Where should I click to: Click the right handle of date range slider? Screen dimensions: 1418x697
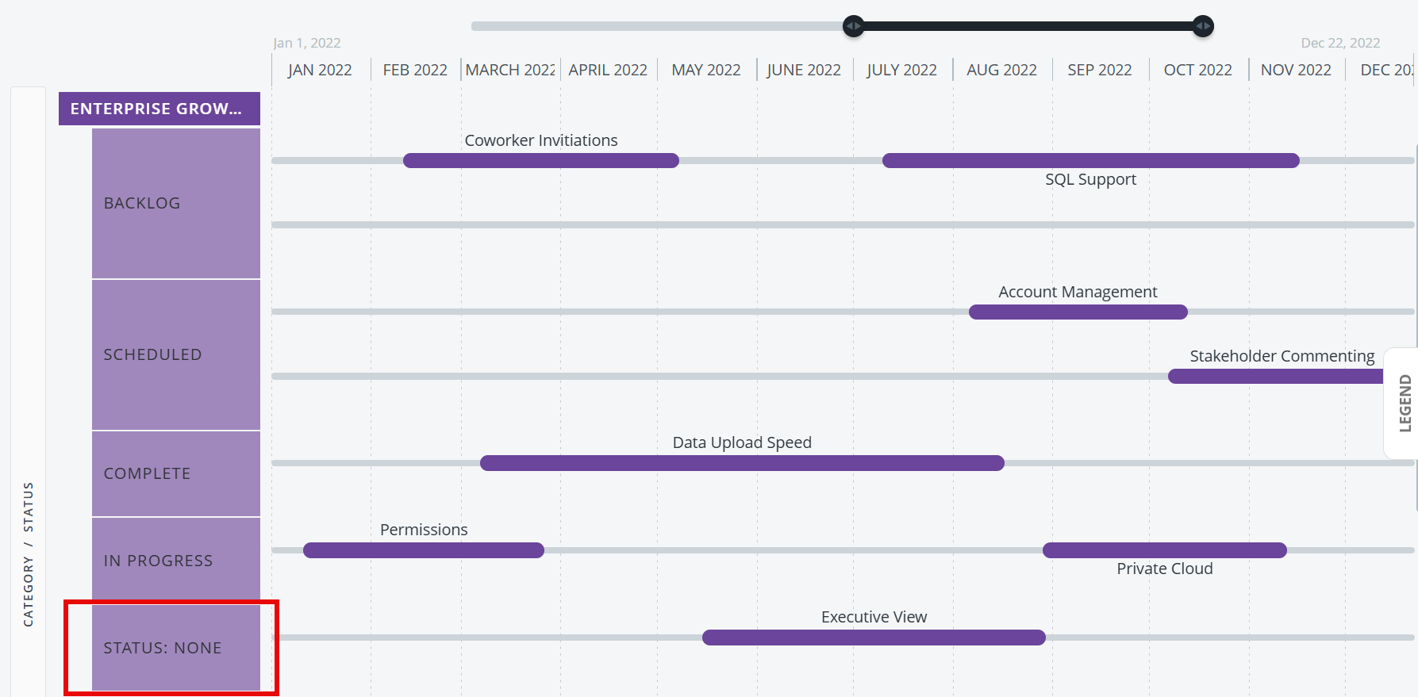[x=1203, y=26]
